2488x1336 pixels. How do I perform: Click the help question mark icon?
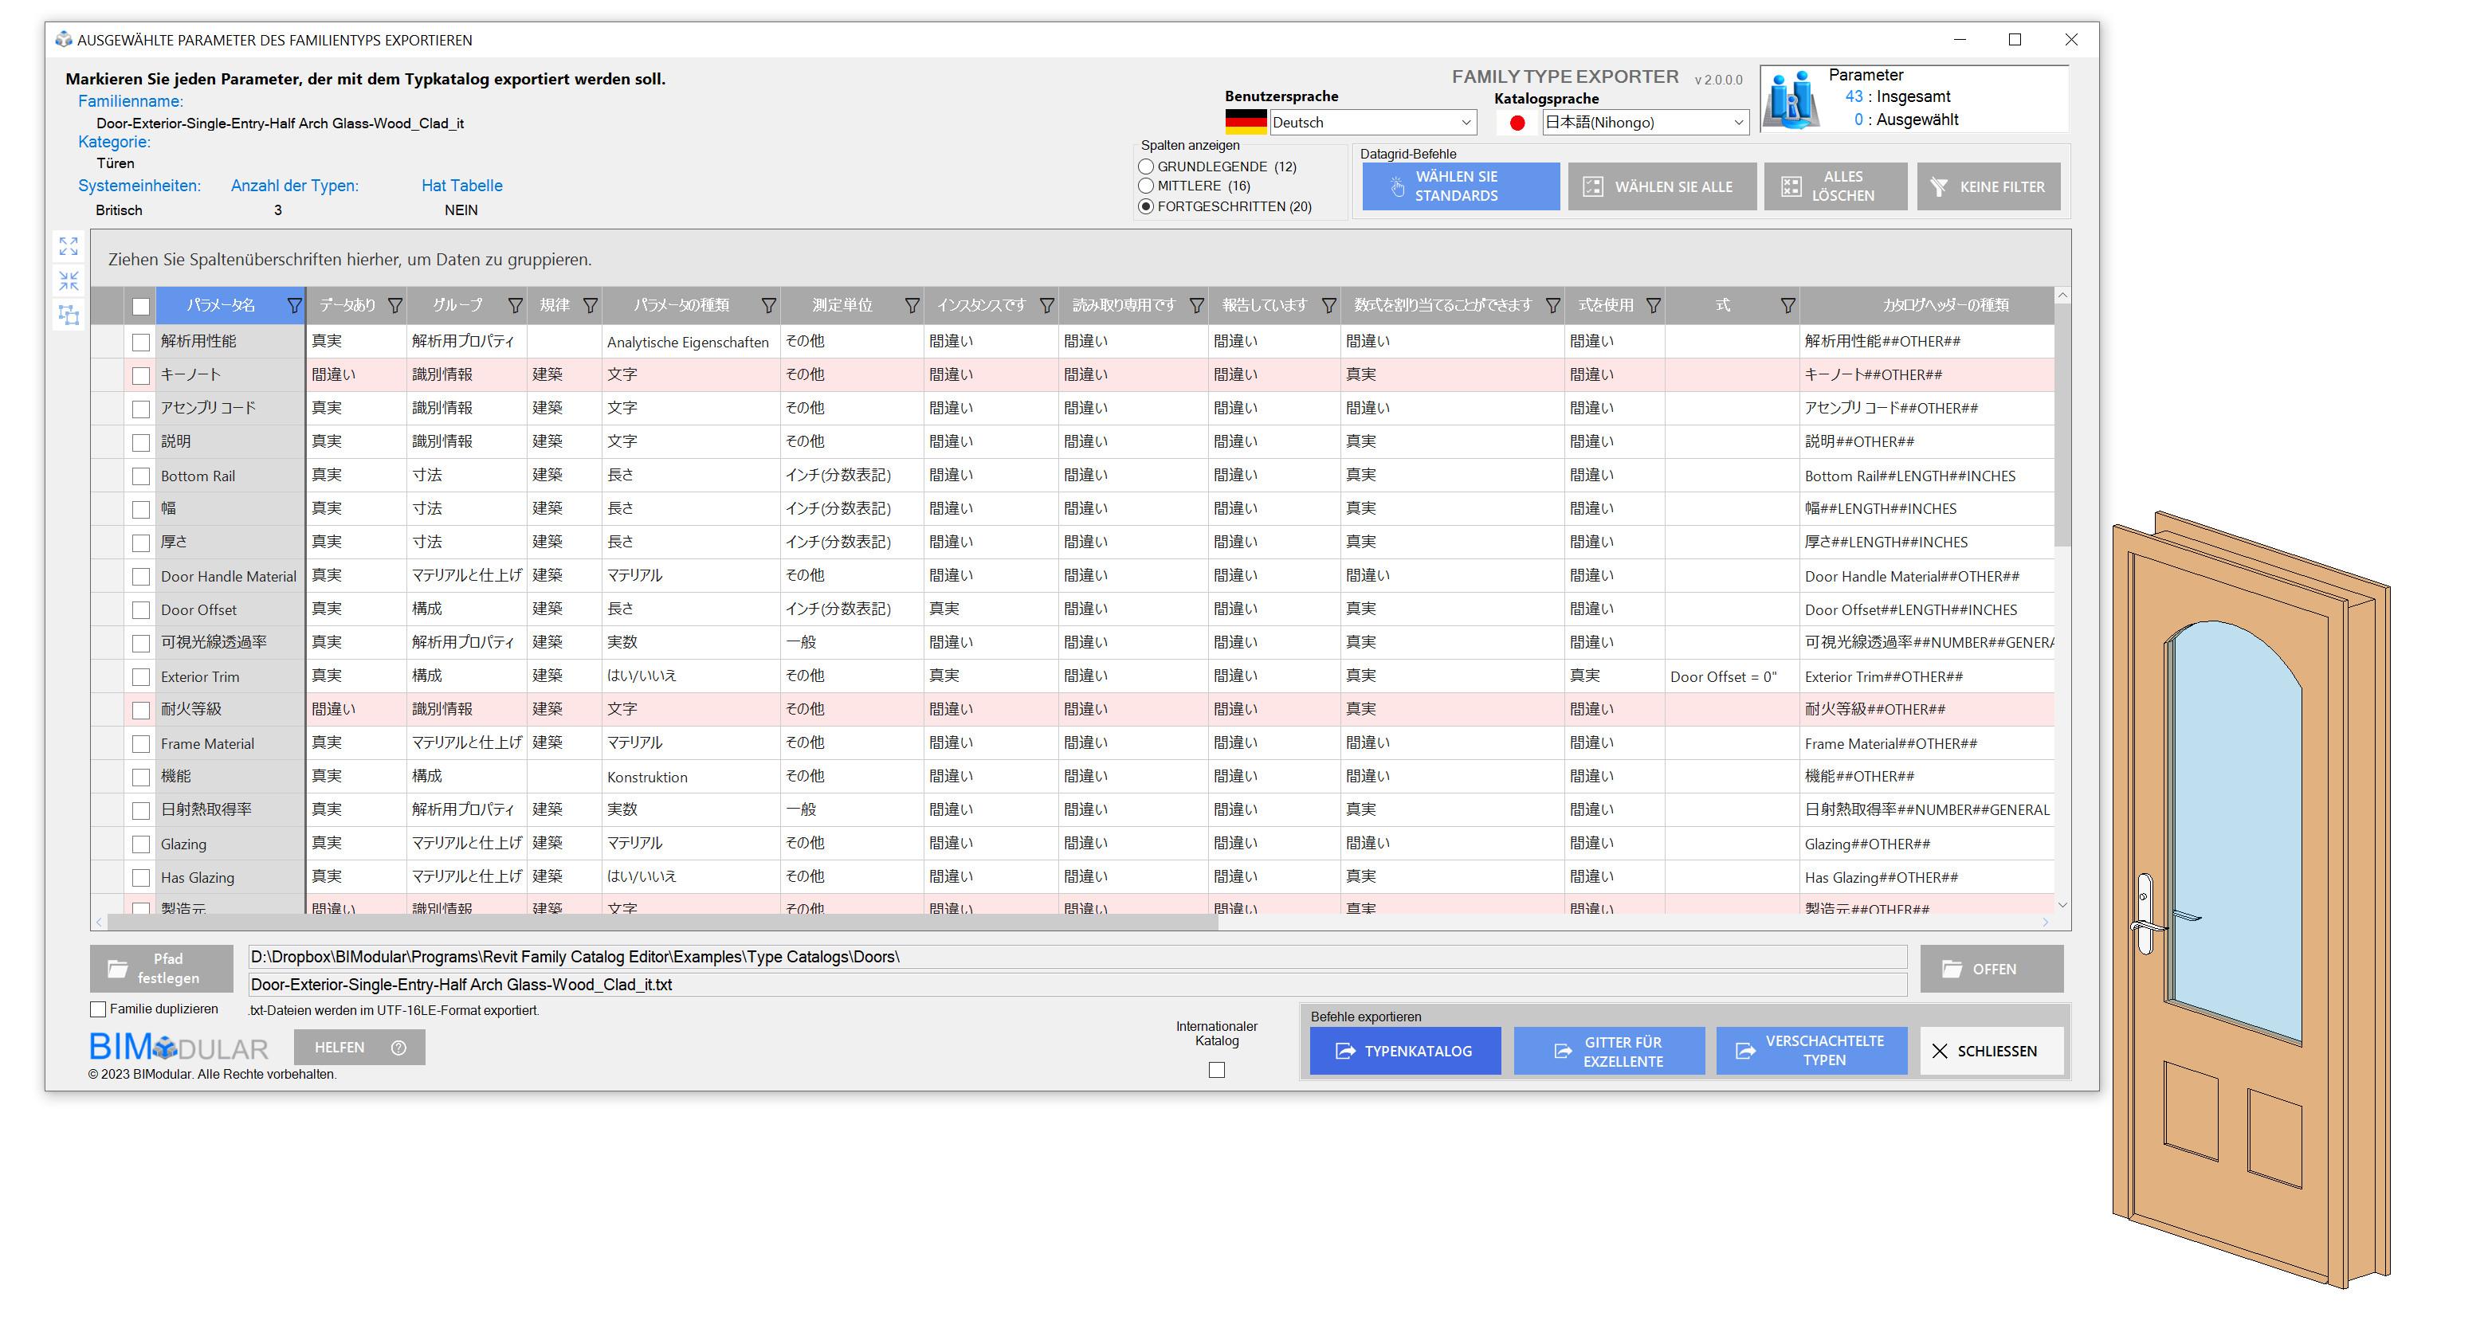(x=399, y=1048)
